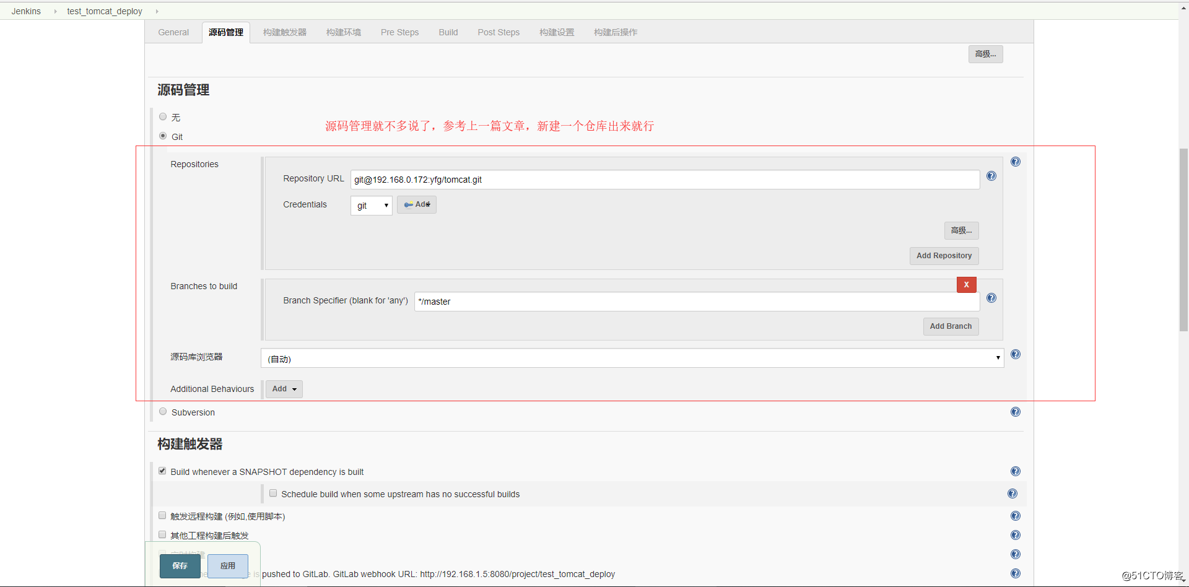Select the Git radio button
The image size is (1189, 587).
point(163,136)
